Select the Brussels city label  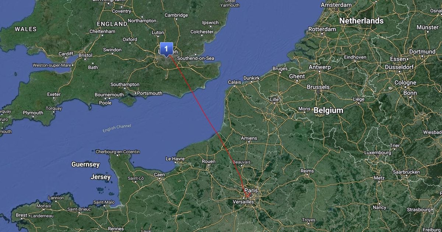(x=318, y=87)
